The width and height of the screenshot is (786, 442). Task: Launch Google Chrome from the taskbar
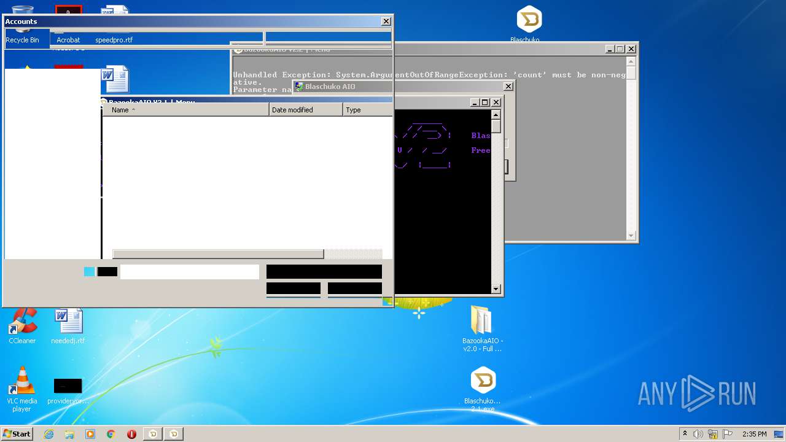(x=111, y=434)
